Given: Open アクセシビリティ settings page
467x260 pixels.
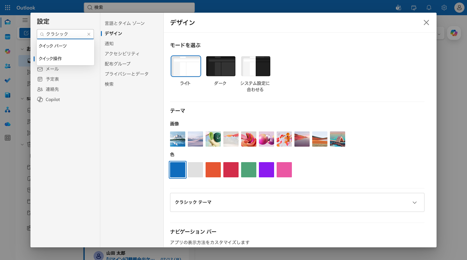Looking at the screenshot, I should pyautogui.click(x=122, y=54).
